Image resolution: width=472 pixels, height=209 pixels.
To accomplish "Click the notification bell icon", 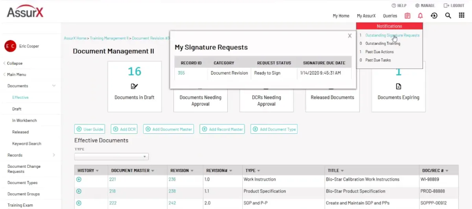I will tap(420, 16).
